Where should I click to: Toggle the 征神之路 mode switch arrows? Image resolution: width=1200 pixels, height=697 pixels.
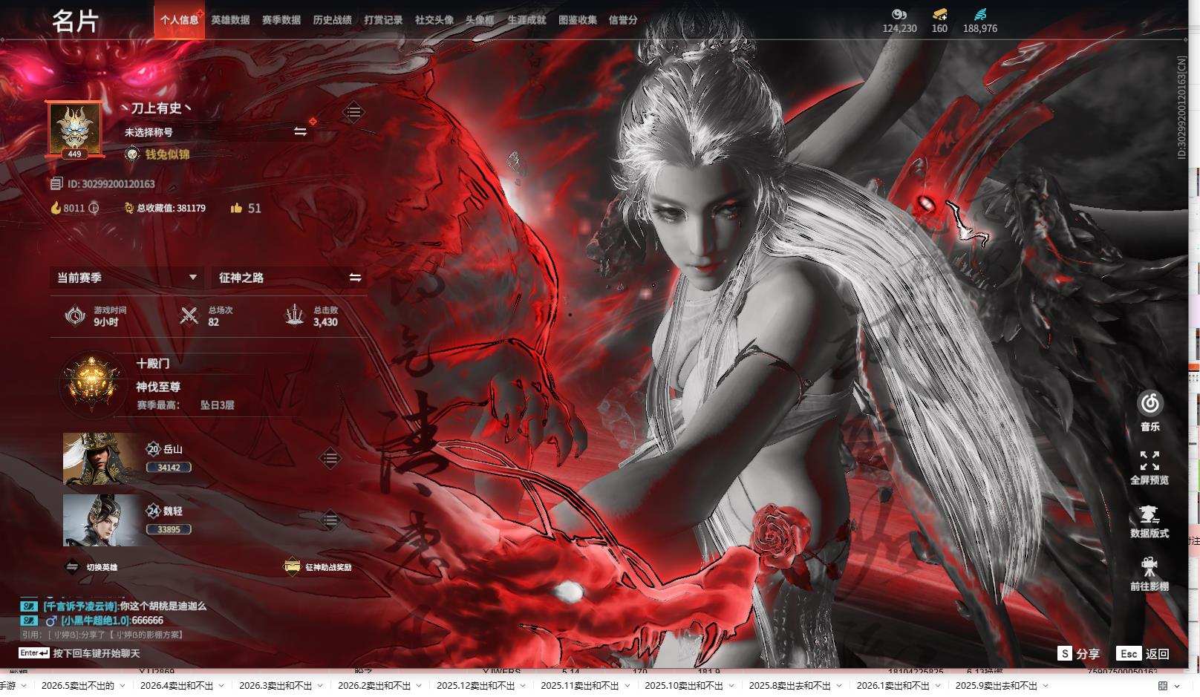coord(355,278)
